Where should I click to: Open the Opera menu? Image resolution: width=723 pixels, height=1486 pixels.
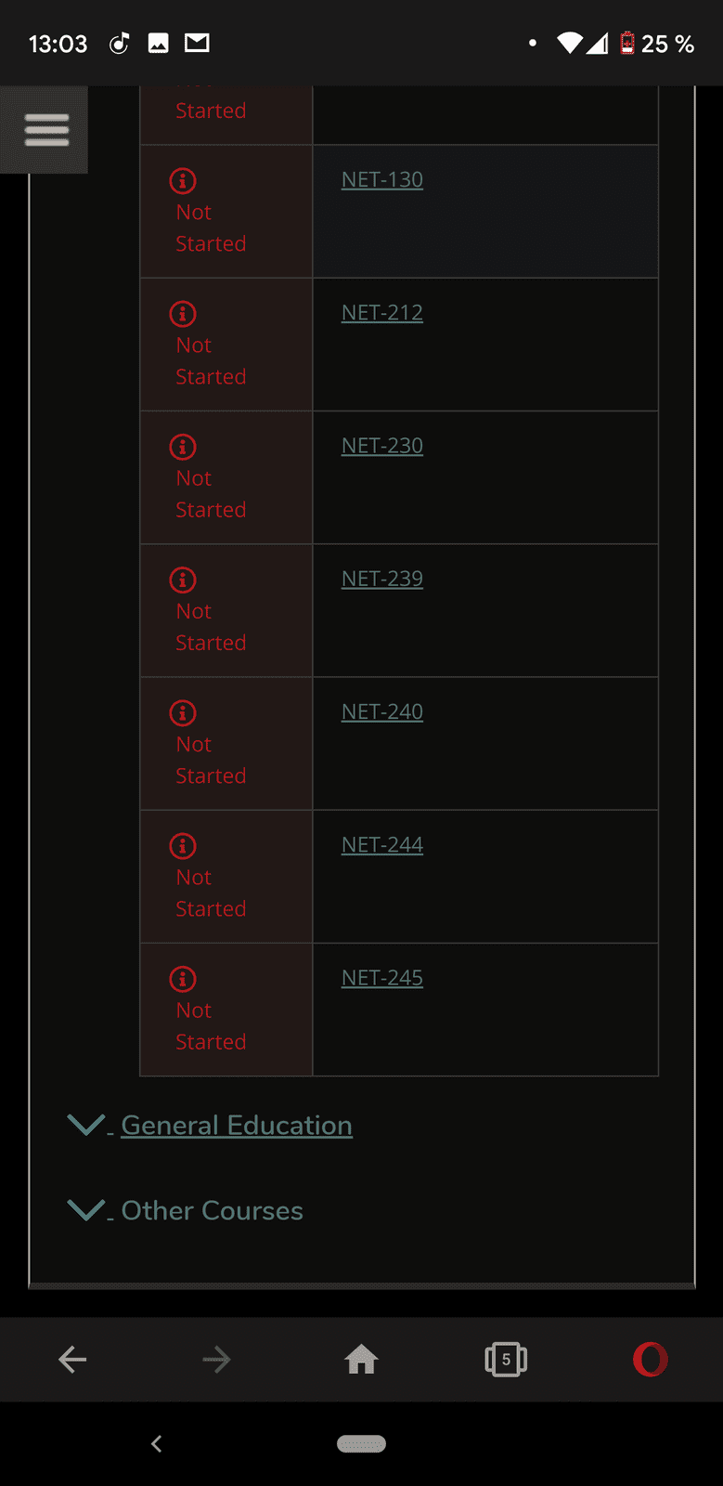click(x=650, y=1360)
